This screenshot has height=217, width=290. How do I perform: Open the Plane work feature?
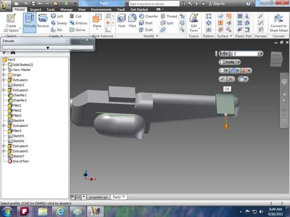[x=97, y=22]
